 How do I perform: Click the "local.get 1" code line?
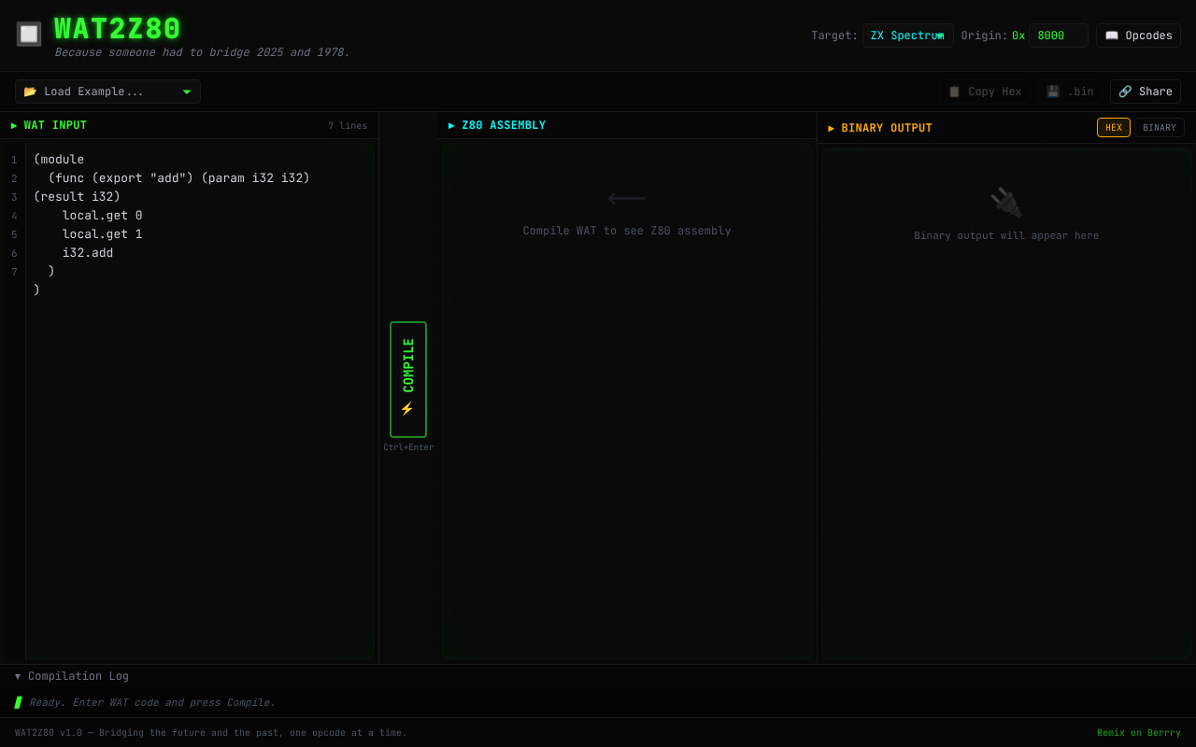[103, 234]
